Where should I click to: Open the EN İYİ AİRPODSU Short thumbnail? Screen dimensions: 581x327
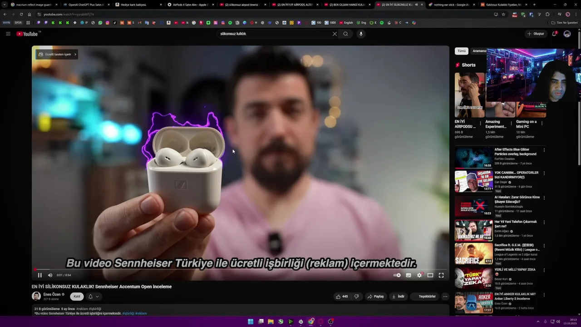click(x=469, y=95)
